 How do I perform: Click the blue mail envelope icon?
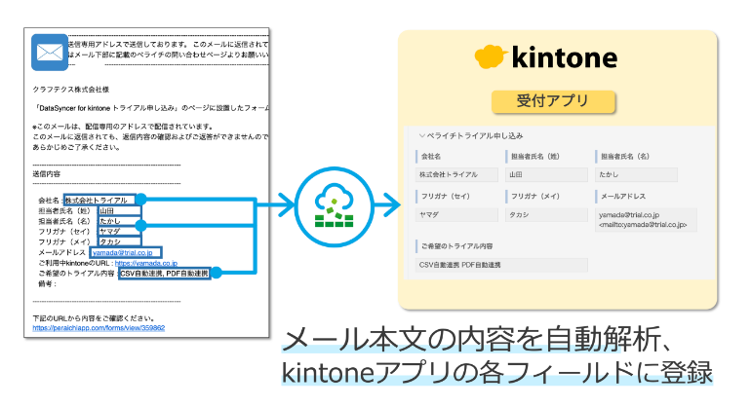(x=50, y=53)
